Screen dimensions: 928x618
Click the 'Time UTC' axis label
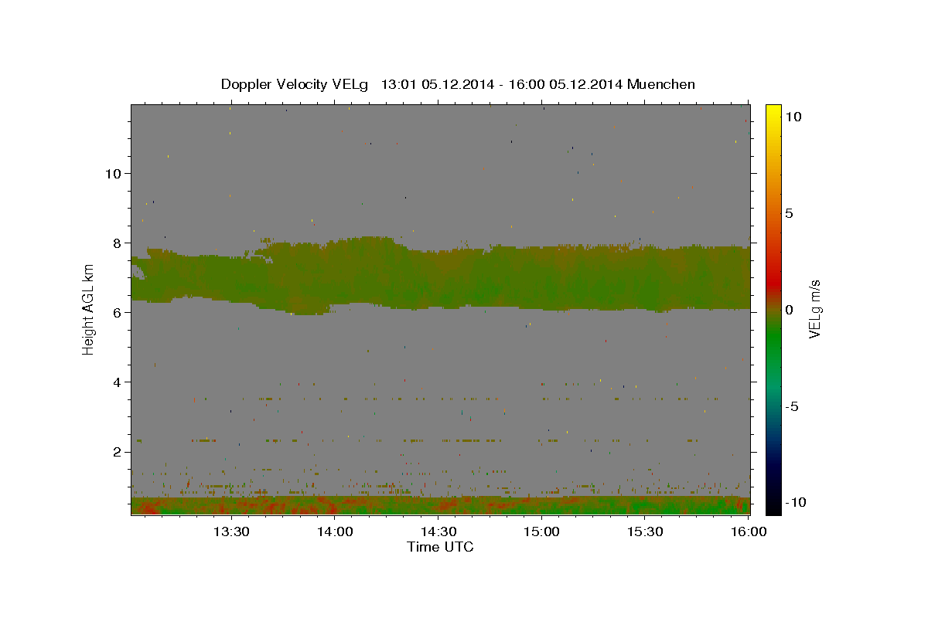[x=440, y=547]
